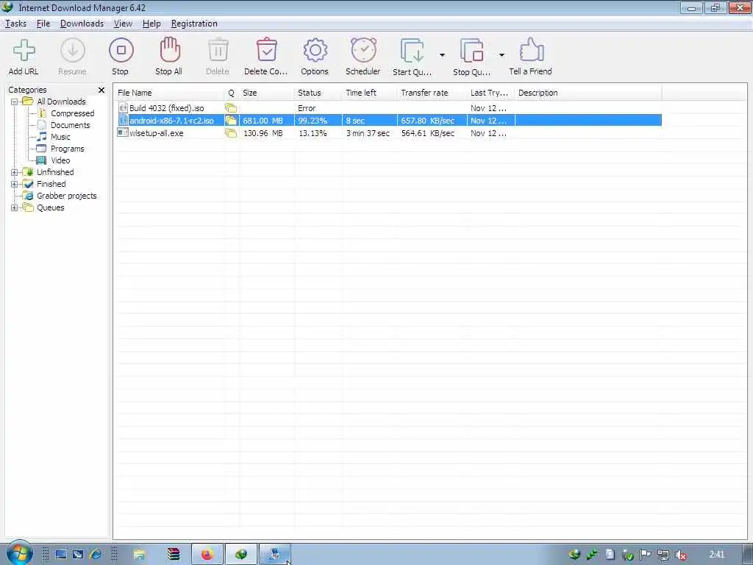The image size is (753, 565).
Task: Click the Start Queue icon
Action: 412,51
